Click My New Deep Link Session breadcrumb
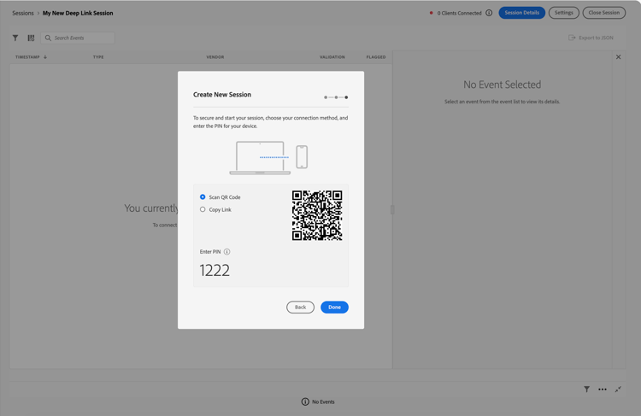 [78, 13]
